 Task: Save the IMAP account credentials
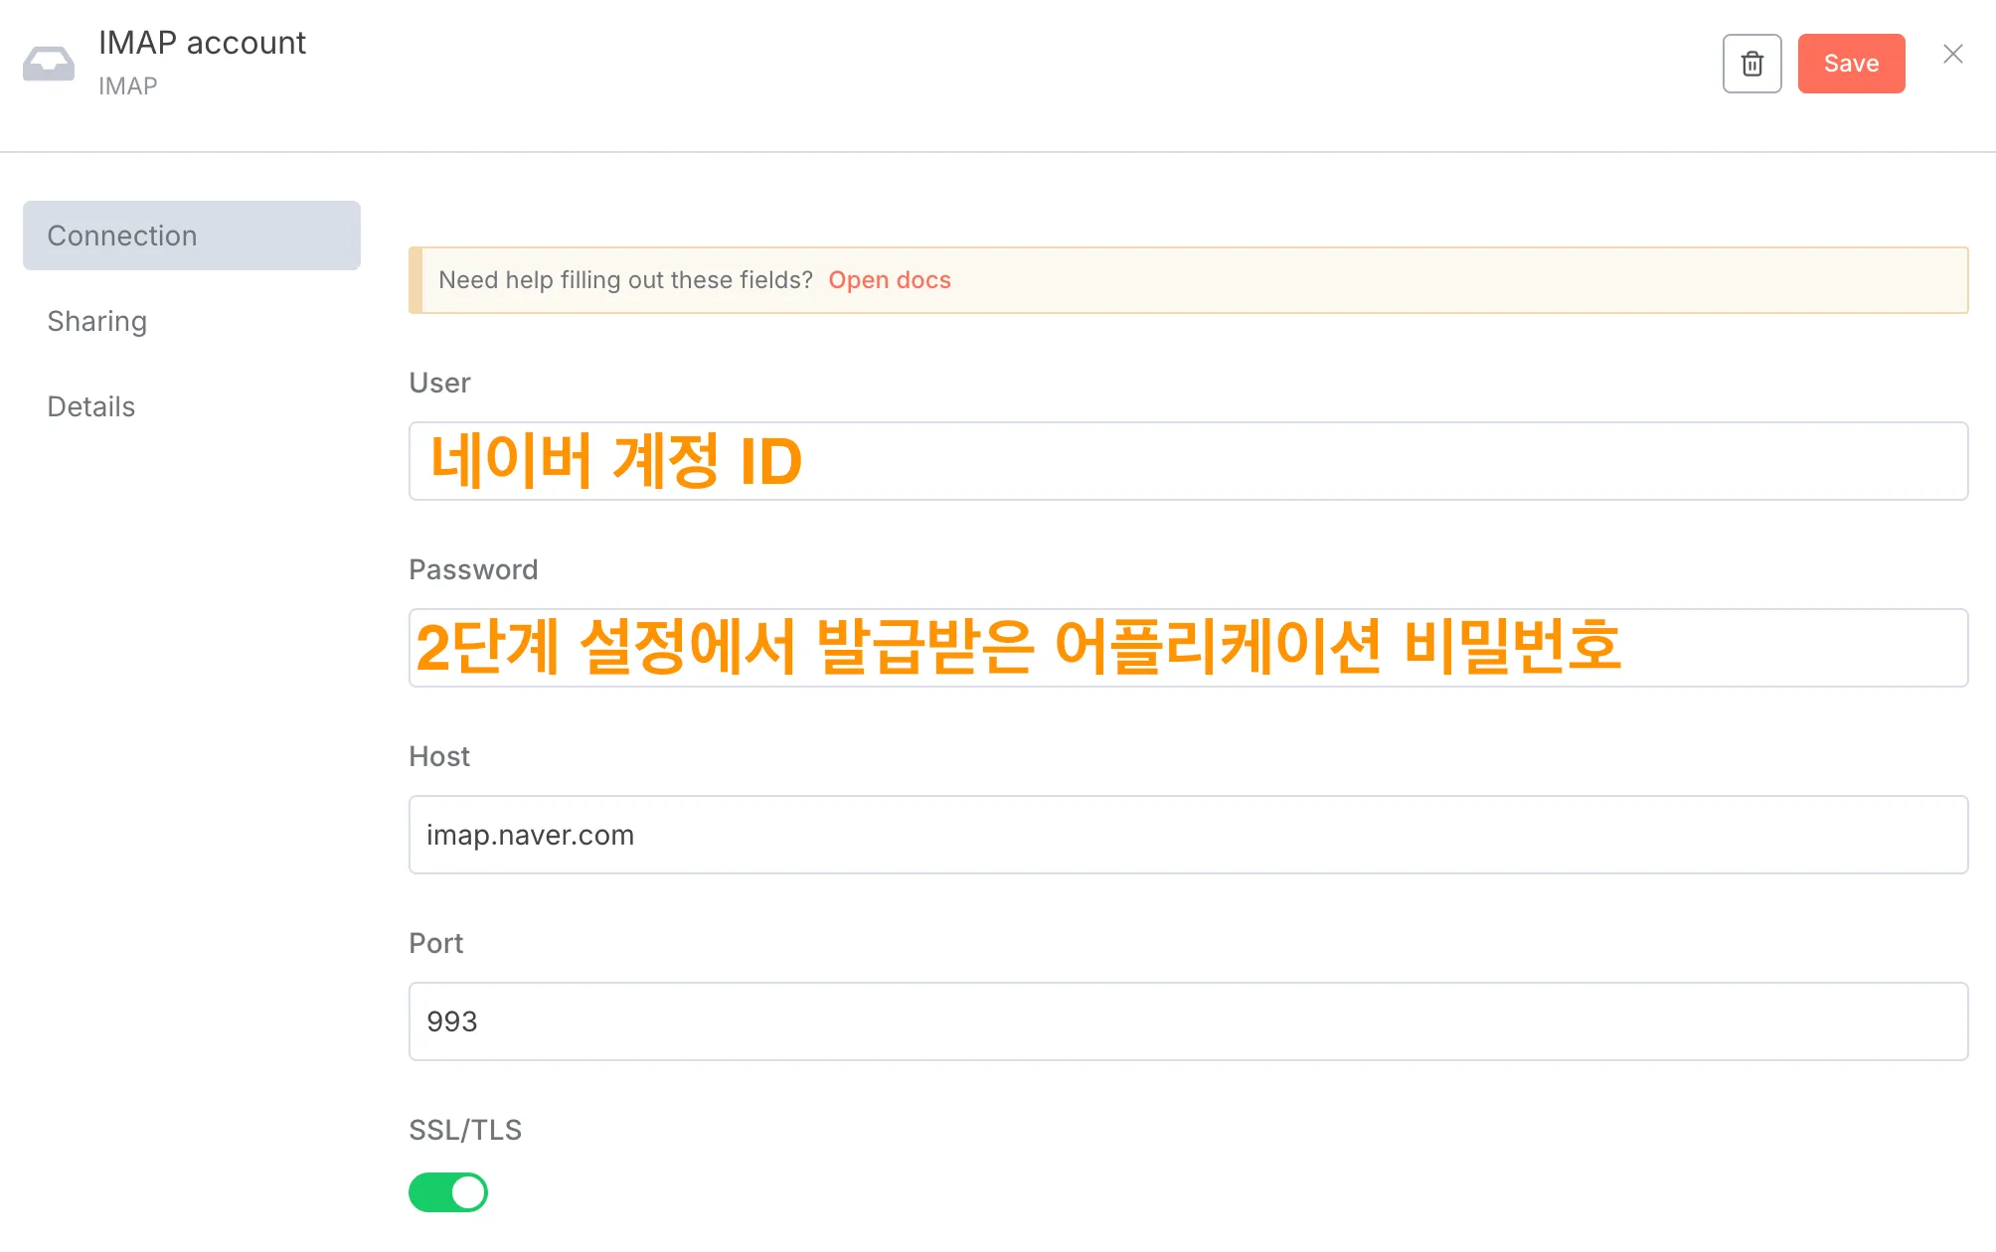click(1851, 64)
